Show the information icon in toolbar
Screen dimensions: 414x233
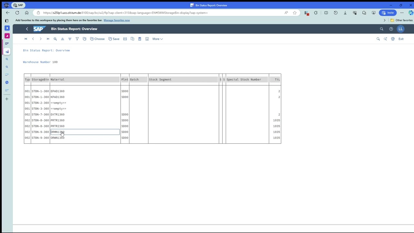pyautogui.click(x=147, y=39)
